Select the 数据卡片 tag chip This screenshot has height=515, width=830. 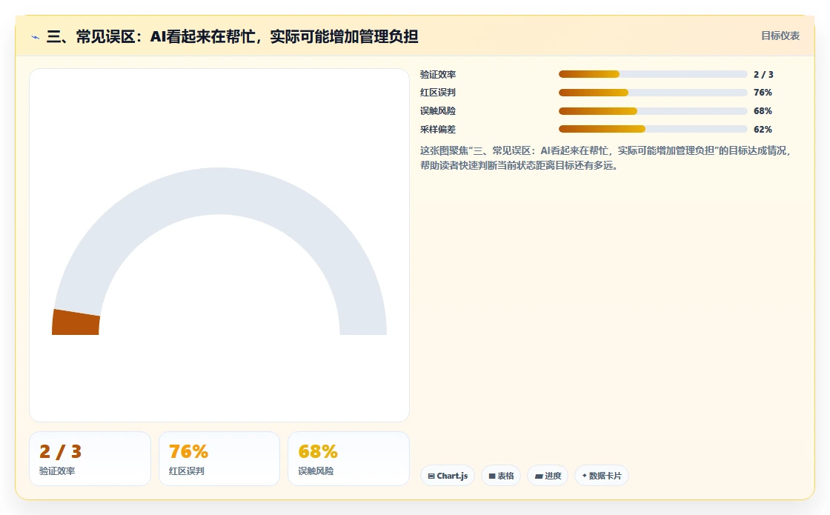601,476
